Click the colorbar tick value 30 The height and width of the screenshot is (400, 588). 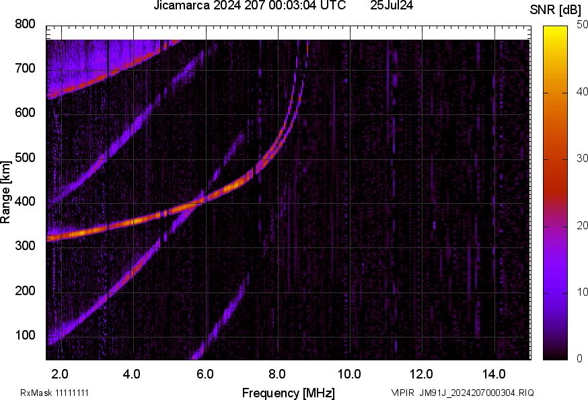point(582,158)
